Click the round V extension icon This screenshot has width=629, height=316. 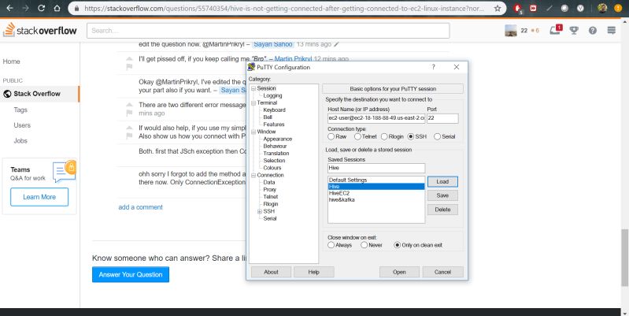click(580, 8)
